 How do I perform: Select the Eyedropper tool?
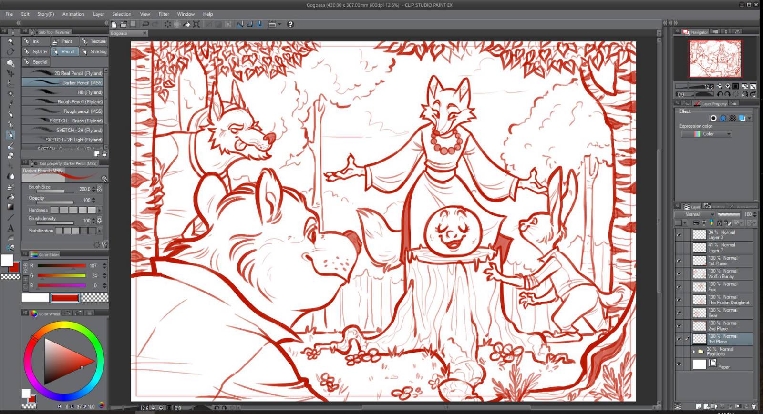tap(10, 104)
